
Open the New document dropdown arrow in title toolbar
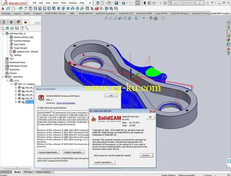point(106,3)
